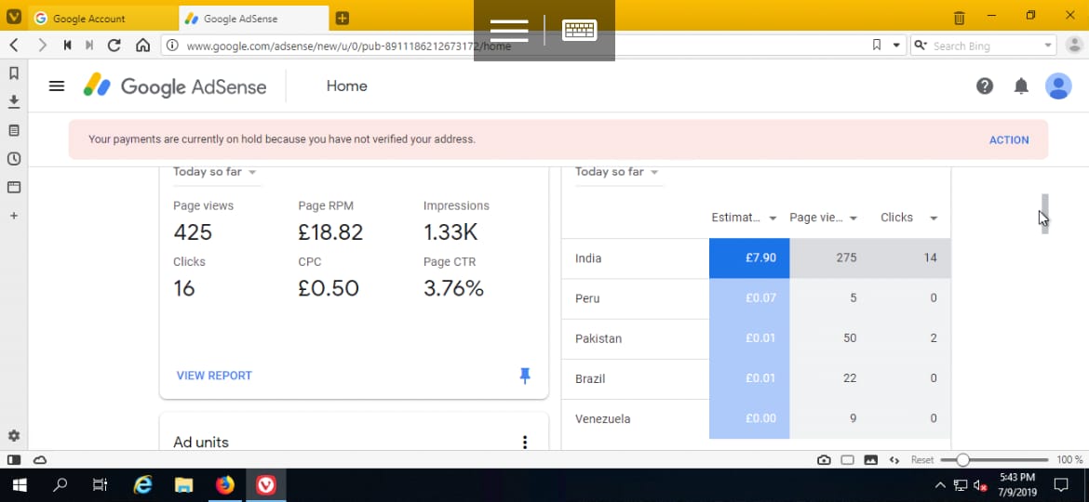Go to the browser home page
1089x502 pixels.
pyautogui.click(x=142, y=46)
